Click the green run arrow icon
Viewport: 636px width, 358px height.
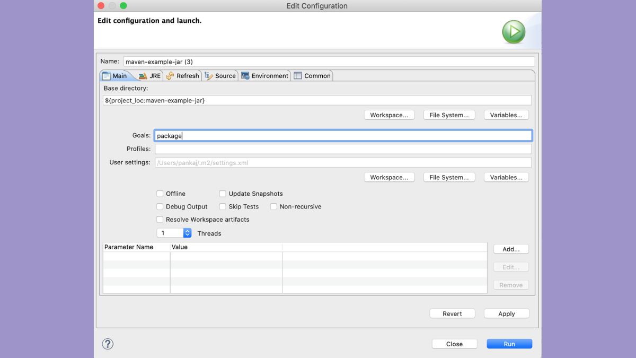[514, 32]
